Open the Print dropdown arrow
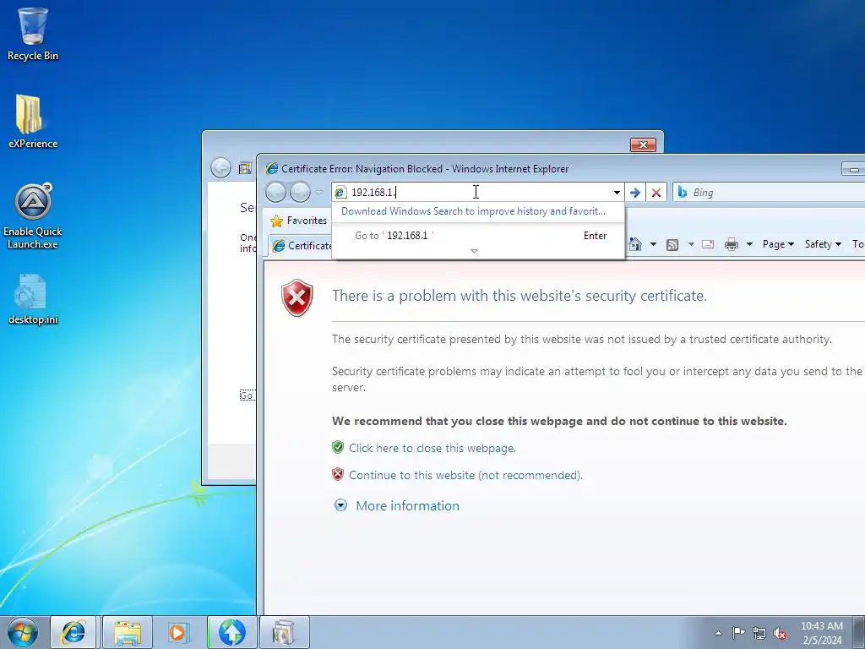Viewport: 865px width, 649px height. click(x=750, y=244)
